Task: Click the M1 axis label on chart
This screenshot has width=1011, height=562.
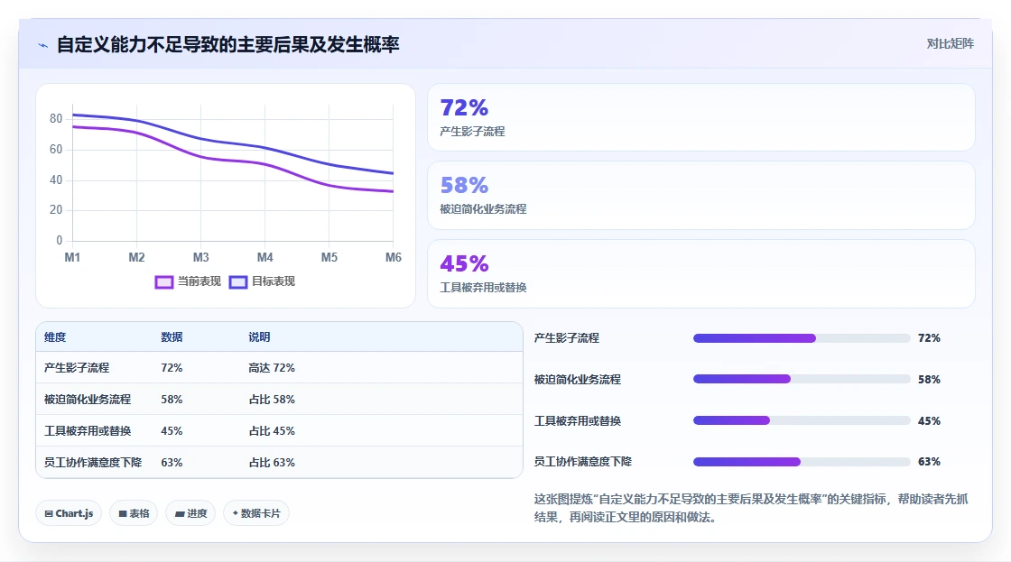Action: pyautogui.click(x=72, y=258)
